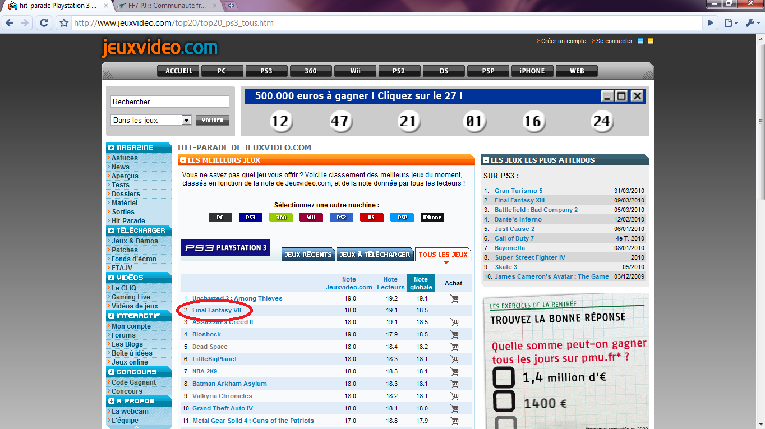Open a new browser tab
The image size is (765, 429).
tap(231, 6)
